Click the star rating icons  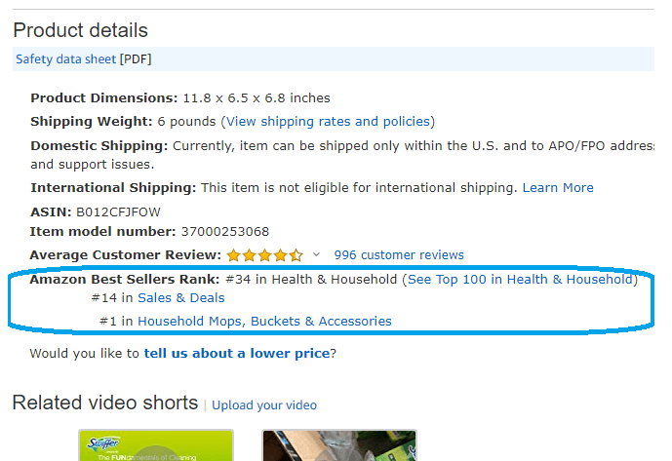tap(265, 255)
